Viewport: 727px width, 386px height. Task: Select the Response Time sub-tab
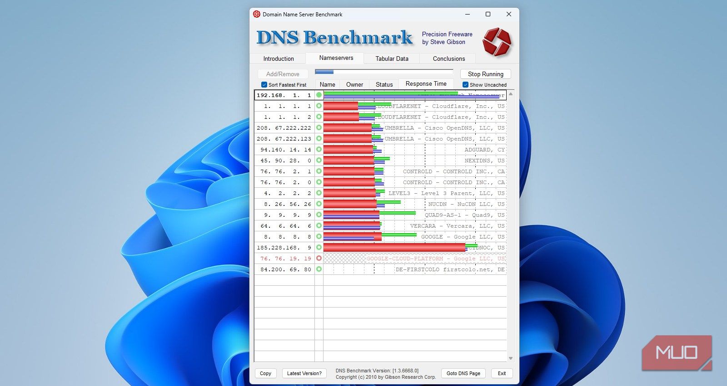(x=426, y=84)
